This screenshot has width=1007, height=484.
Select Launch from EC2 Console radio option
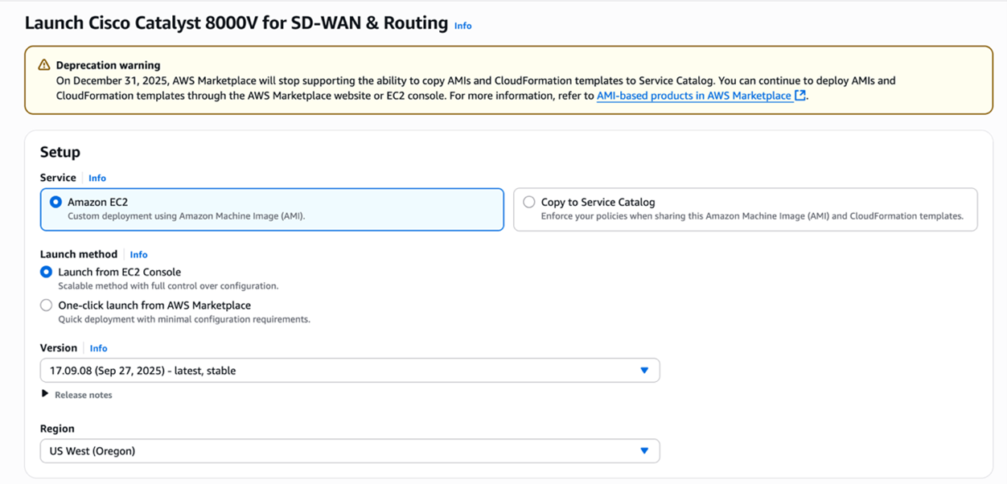[x=47, y=273]
